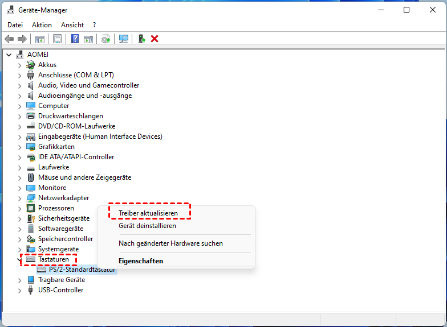Collapse the AOMEI root node
Viewport: 447px width, 327px height.
[x=9, y=55]
